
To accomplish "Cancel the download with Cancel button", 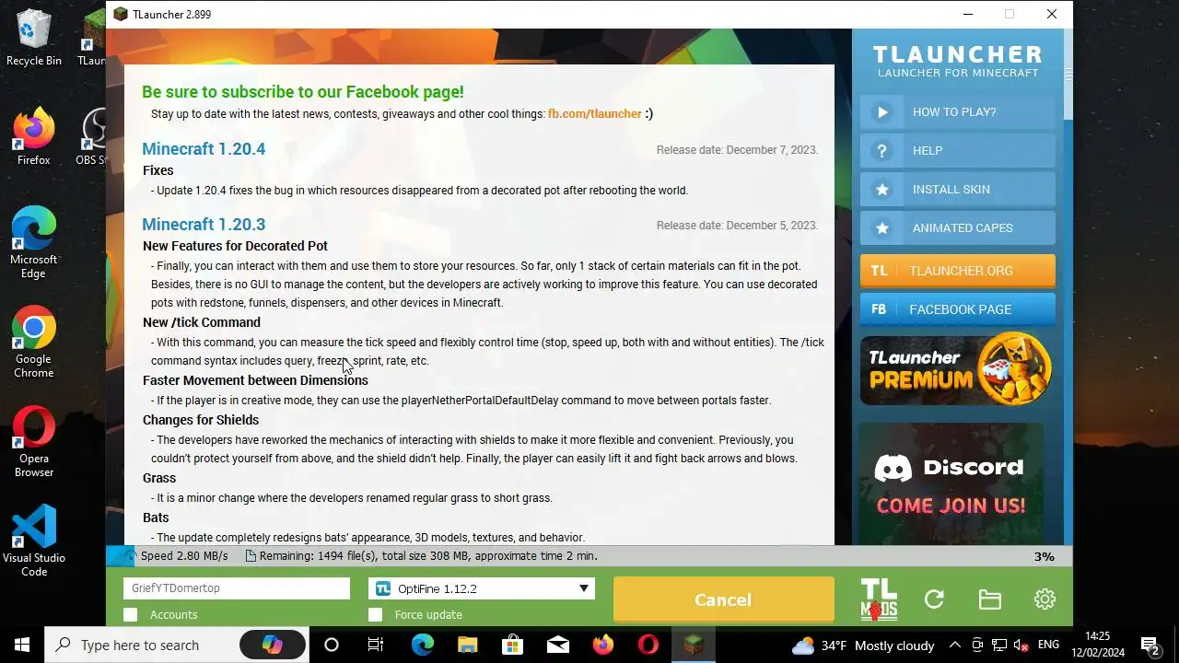I will pos(723,599).
